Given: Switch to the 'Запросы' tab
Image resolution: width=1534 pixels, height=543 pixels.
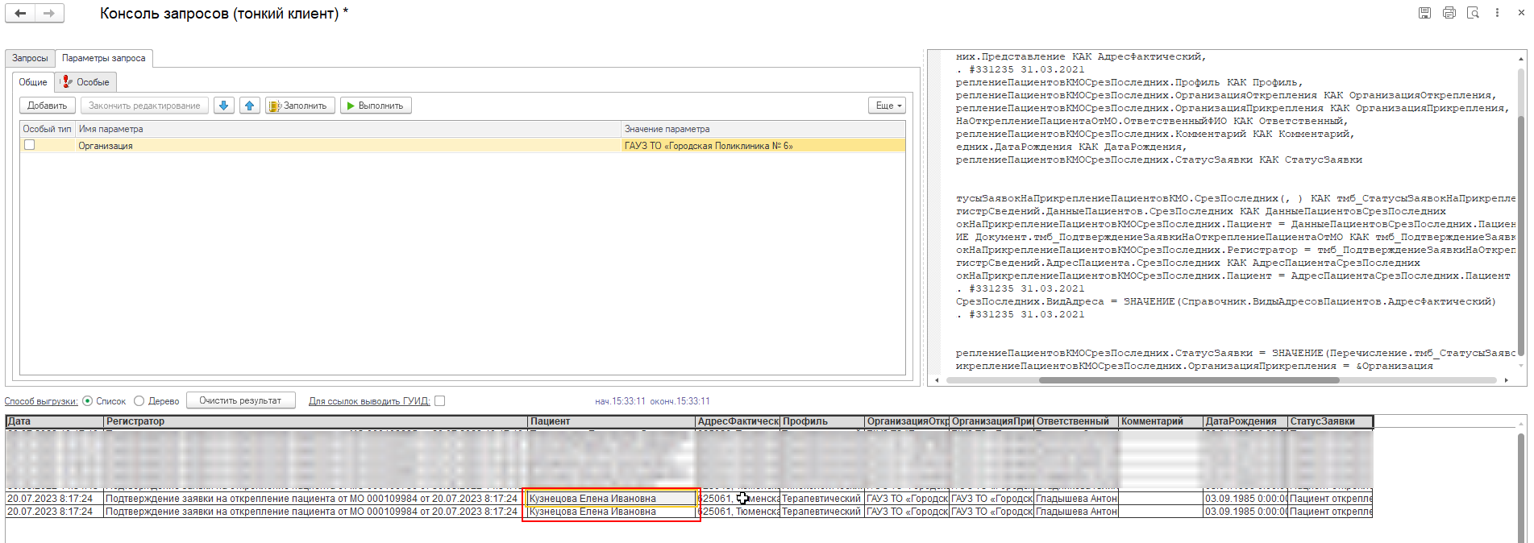Looking at the screenshot, I should 30,58.
